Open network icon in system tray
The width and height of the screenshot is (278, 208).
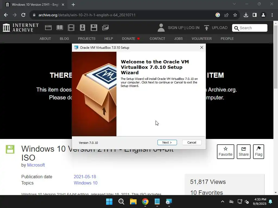coord(240,201)
